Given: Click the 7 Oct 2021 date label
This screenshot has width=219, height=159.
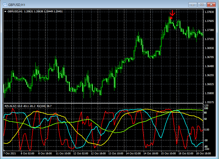Looking at the screenshot, I should pyautogui.click(x=10, y=154).
